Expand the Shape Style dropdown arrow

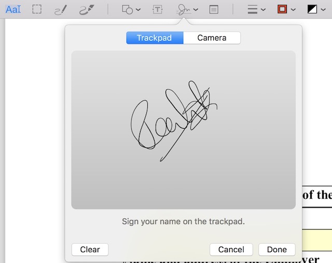click(263, 10)
